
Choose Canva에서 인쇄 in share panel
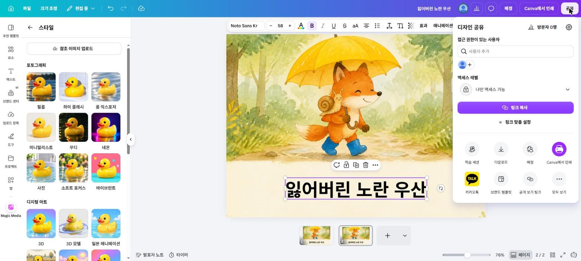point(559,153)
